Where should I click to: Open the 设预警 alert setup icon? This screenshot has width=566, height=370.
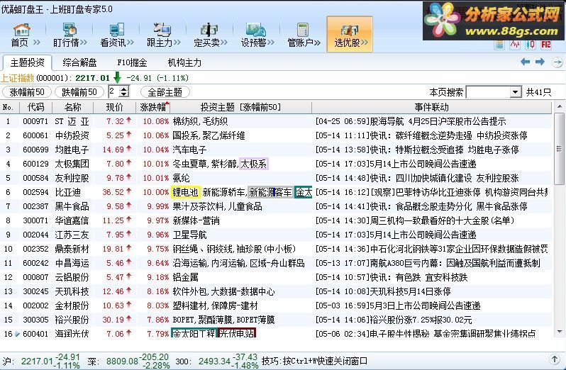click(256, 29)
